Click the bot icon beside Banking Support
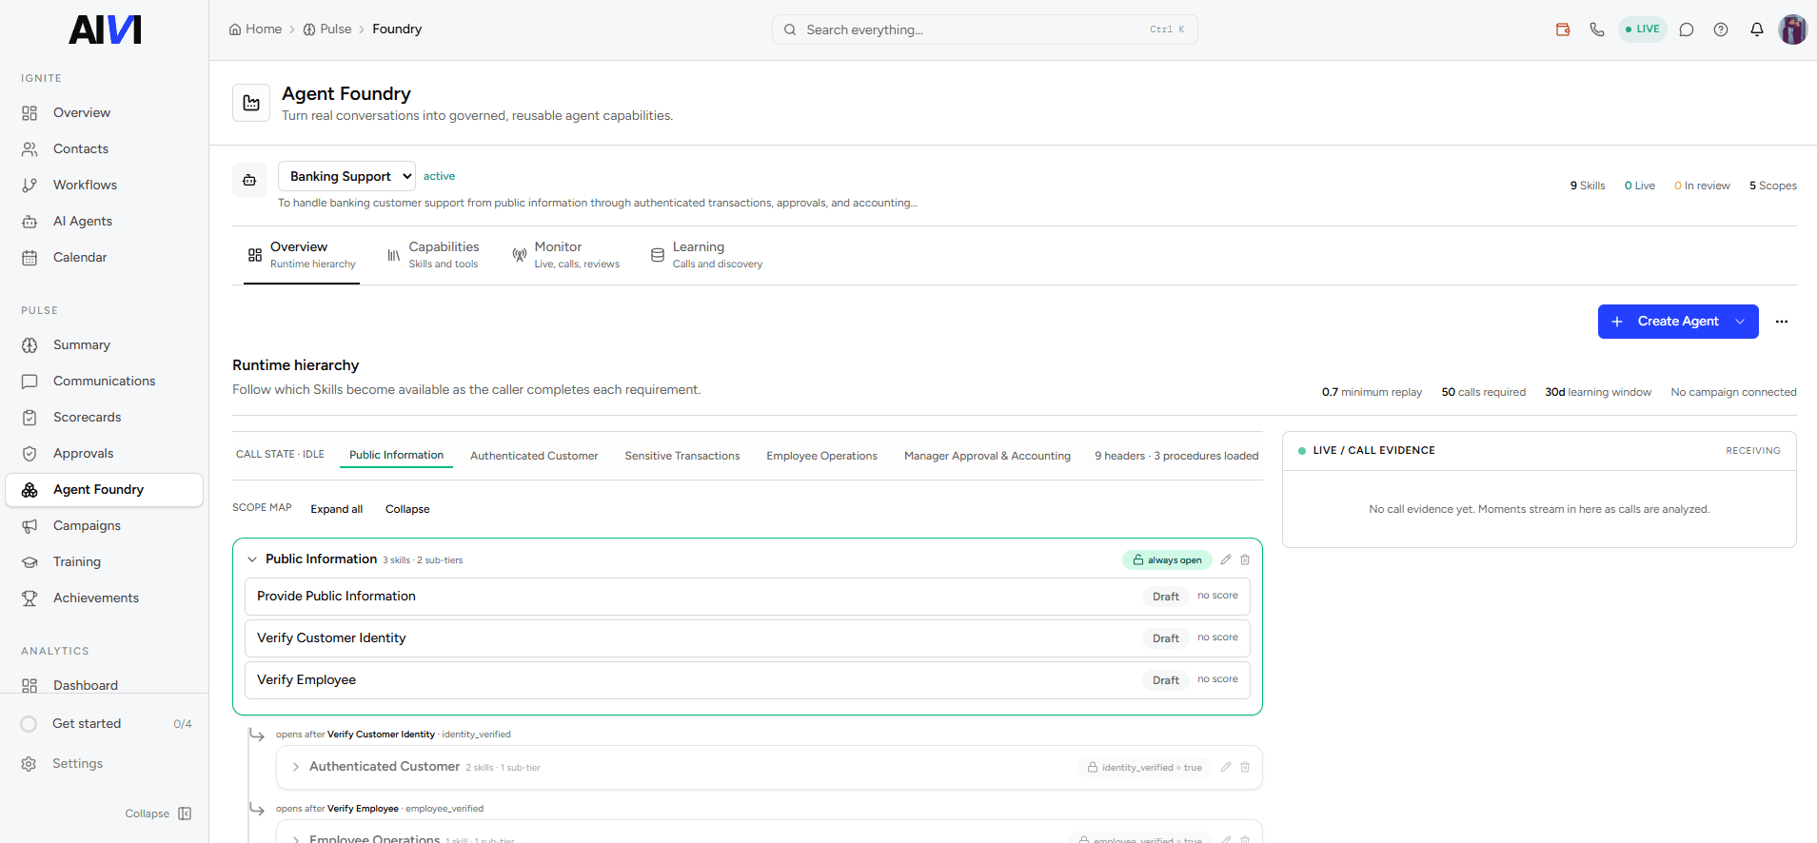Screen dimensions: 1817x843 [249, 180]
